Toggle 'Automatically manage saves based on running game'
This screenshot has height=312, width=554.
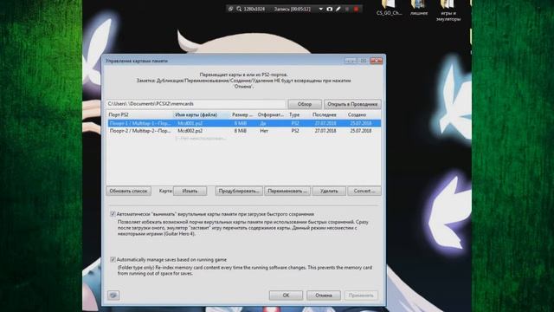coord(113,260)
